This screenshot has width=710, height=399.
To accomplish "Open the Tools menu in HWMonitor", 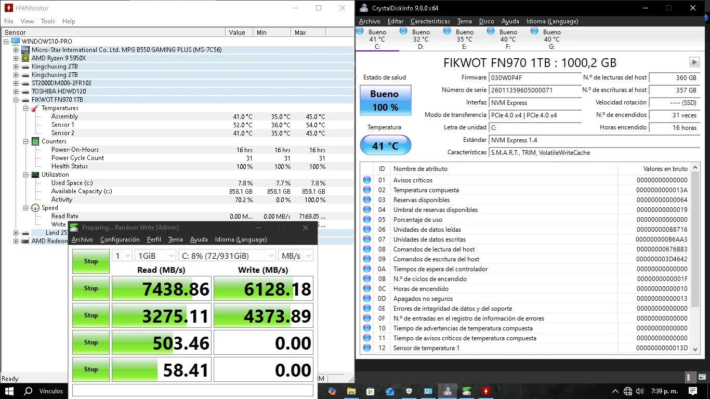I will [x=48, y=21].
